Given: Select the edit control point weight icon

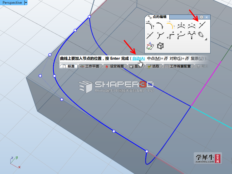Looking at the screenshot, I should coord(192,35).
